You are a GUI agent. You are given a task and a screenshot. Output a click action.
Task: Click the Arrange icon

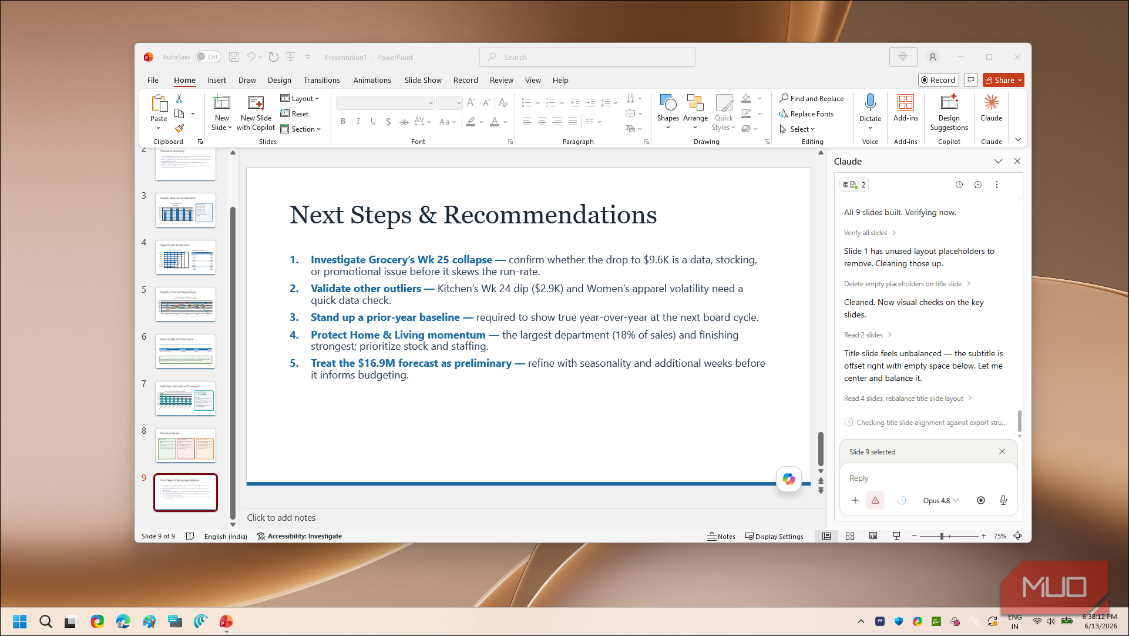(695, 103)
